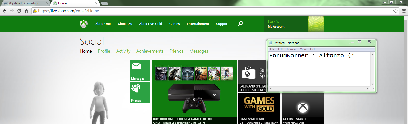
Task: Click the browser home icon
Action: tap(27, 11)
